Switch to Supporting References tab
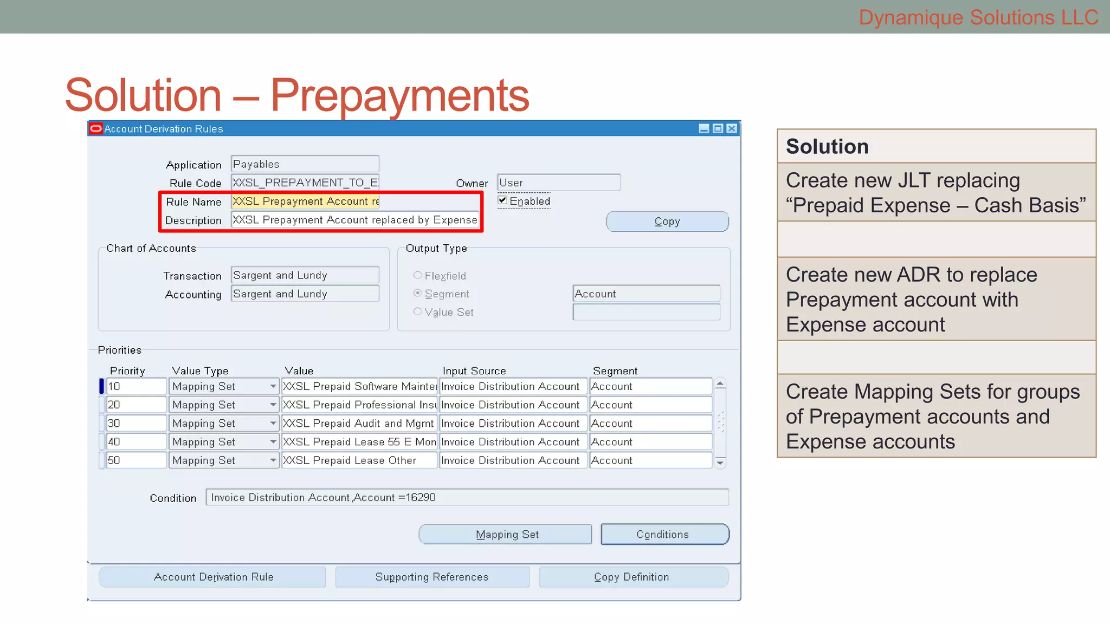Viewport: 1110px width, 624px height. click(432, 577)
